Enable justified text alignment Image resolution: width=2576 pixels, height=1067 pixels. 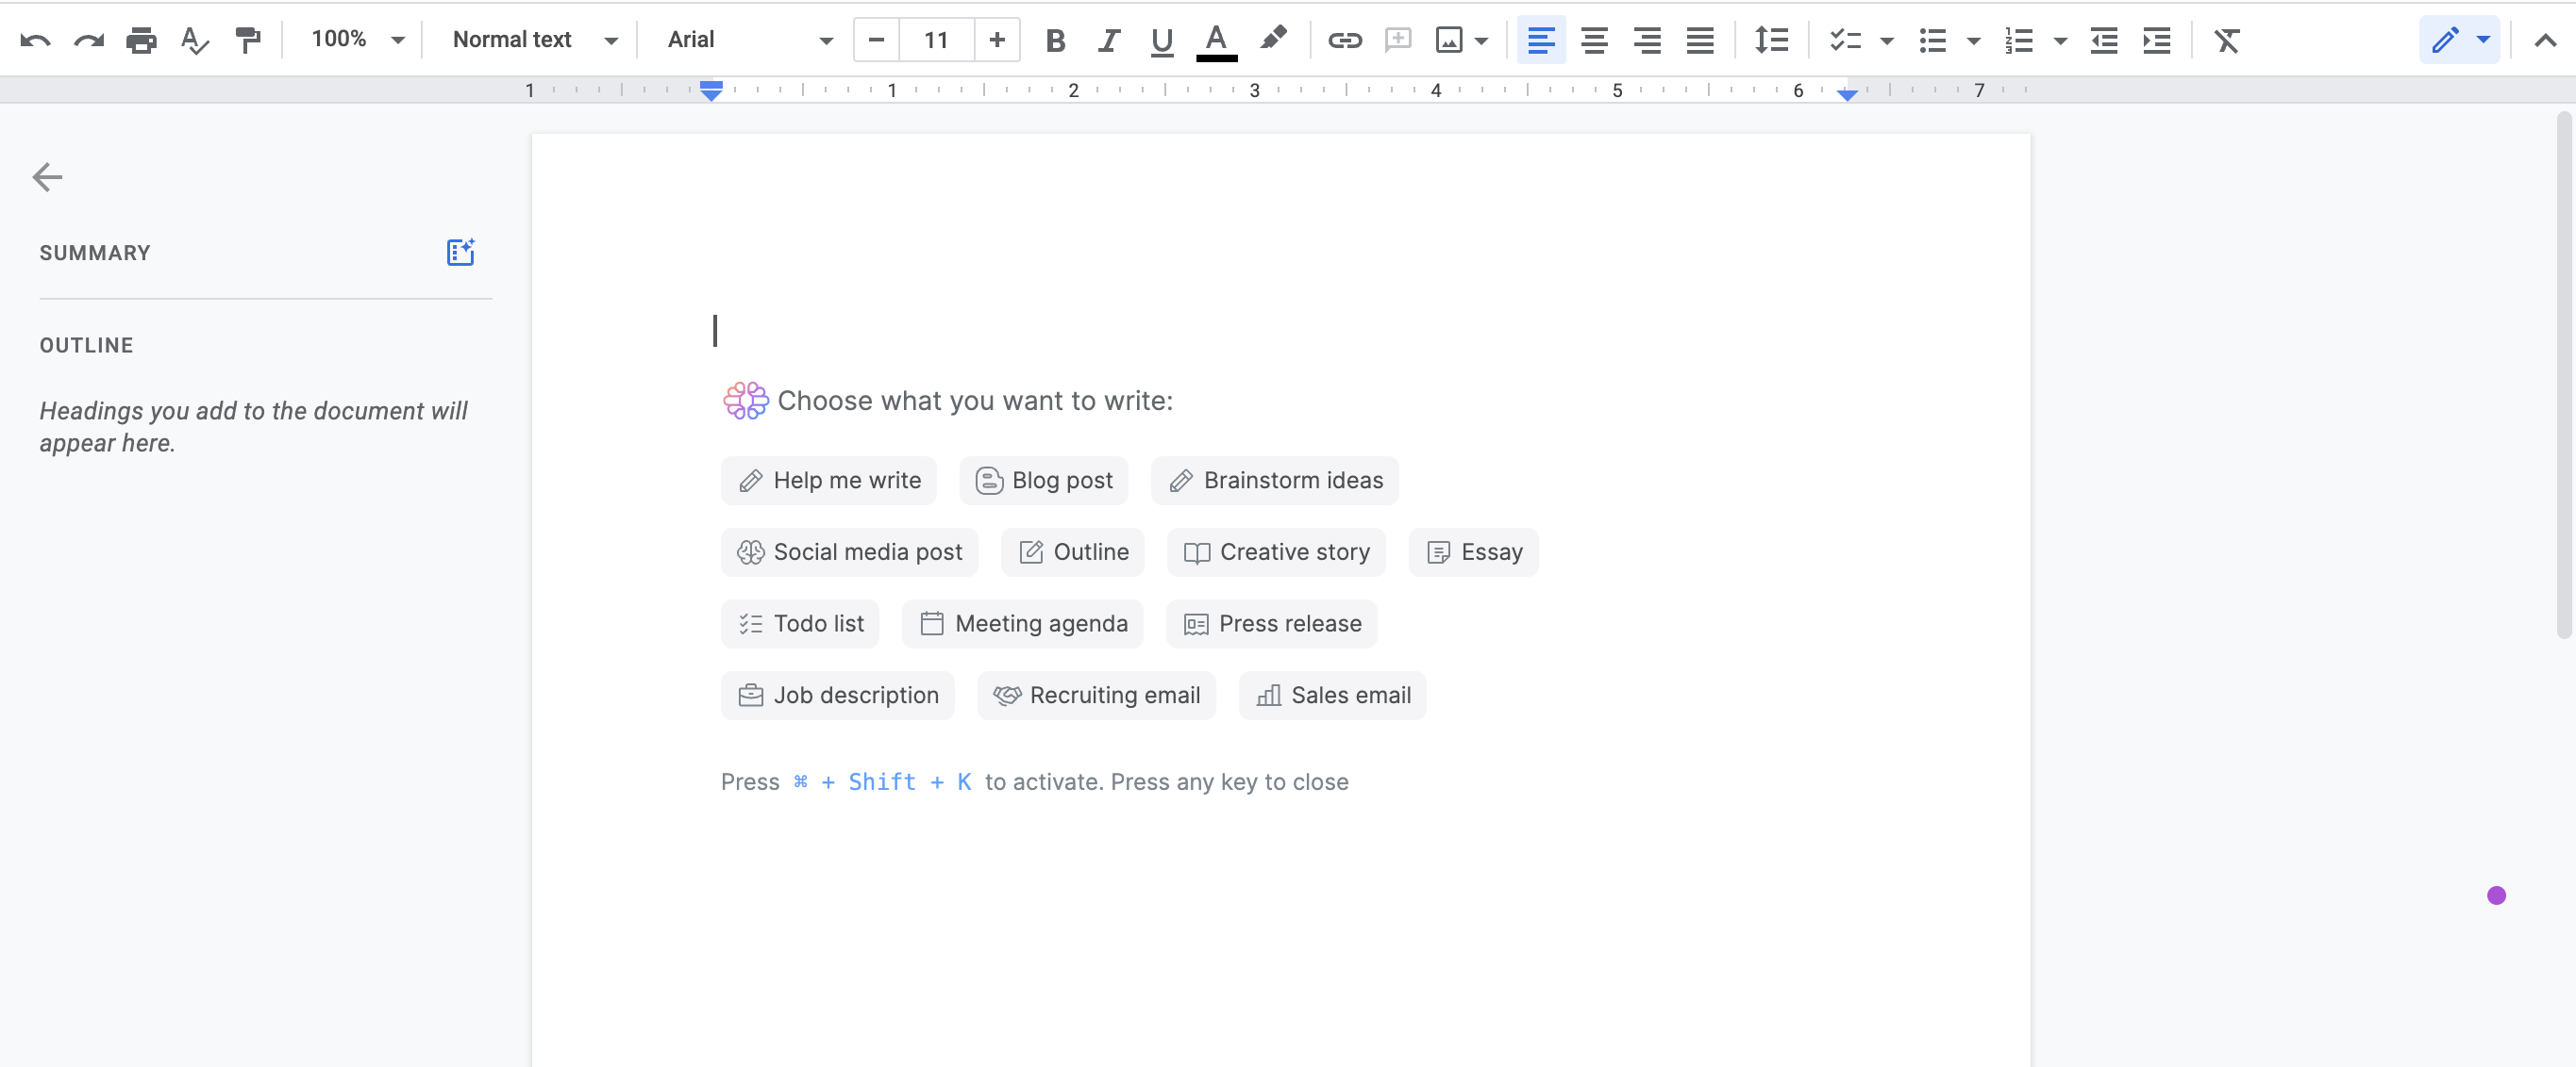tap(1700, 40)
